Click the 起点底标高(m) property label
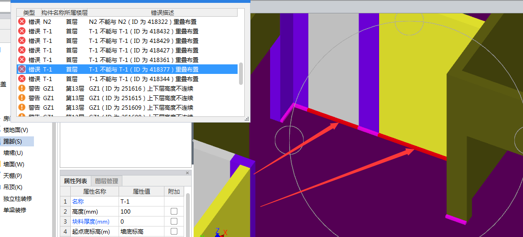Viewport: 523px width, 237px height. (91, 231)
